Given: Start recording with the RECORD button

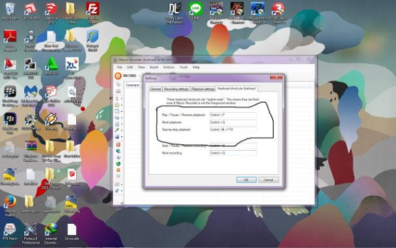Looking at the screenshot, I should [x=126, y=76].
